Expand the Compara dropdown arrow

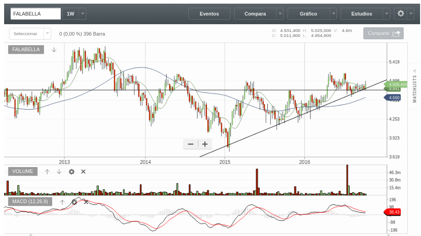[x=280, y=14]
